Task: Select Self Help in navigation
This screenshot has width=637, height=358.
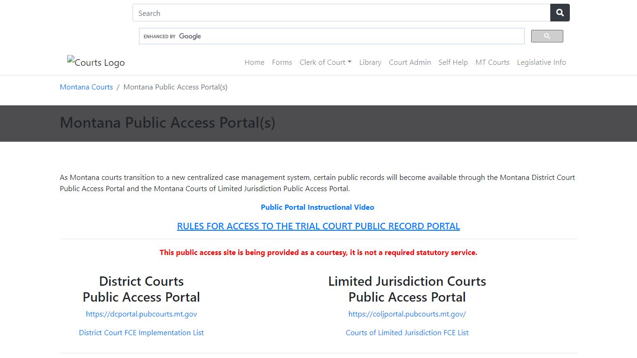Action: [x=453, y=62]
